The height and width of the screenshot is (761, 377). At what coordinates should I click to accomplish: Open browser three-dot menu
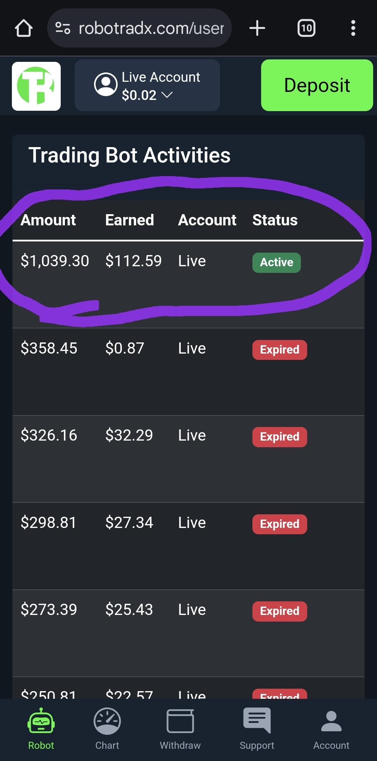coord(353,28)
